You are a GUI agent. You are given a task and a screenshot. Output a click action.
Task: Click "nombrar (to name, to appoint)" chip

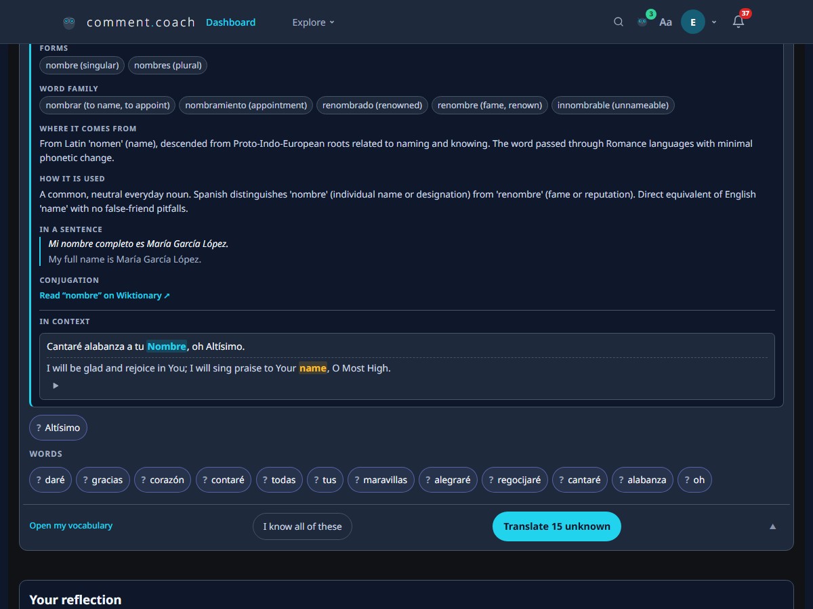point(108,106)
